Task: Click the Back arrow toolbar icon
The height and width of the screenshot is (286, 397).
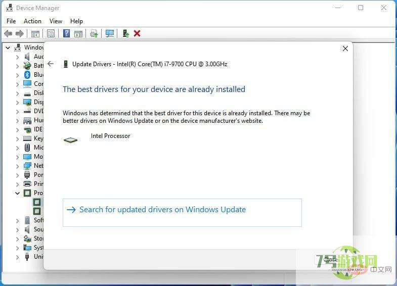Action: pos(8,33)
